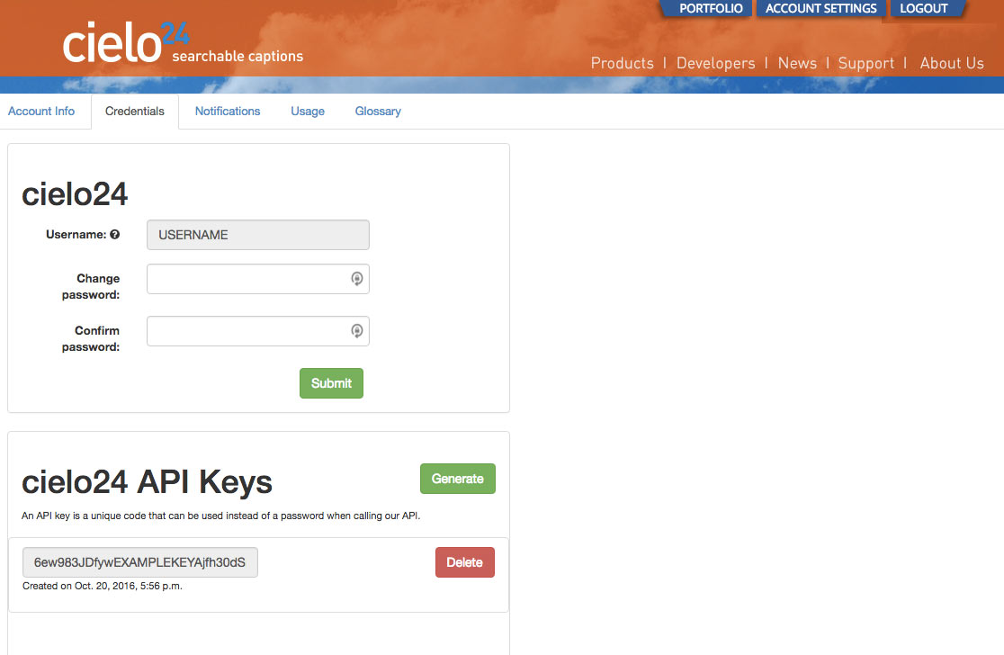Click the Username help question-mark icon
Viewport: 1004px width, 655px height.
(x=114, y=234)
